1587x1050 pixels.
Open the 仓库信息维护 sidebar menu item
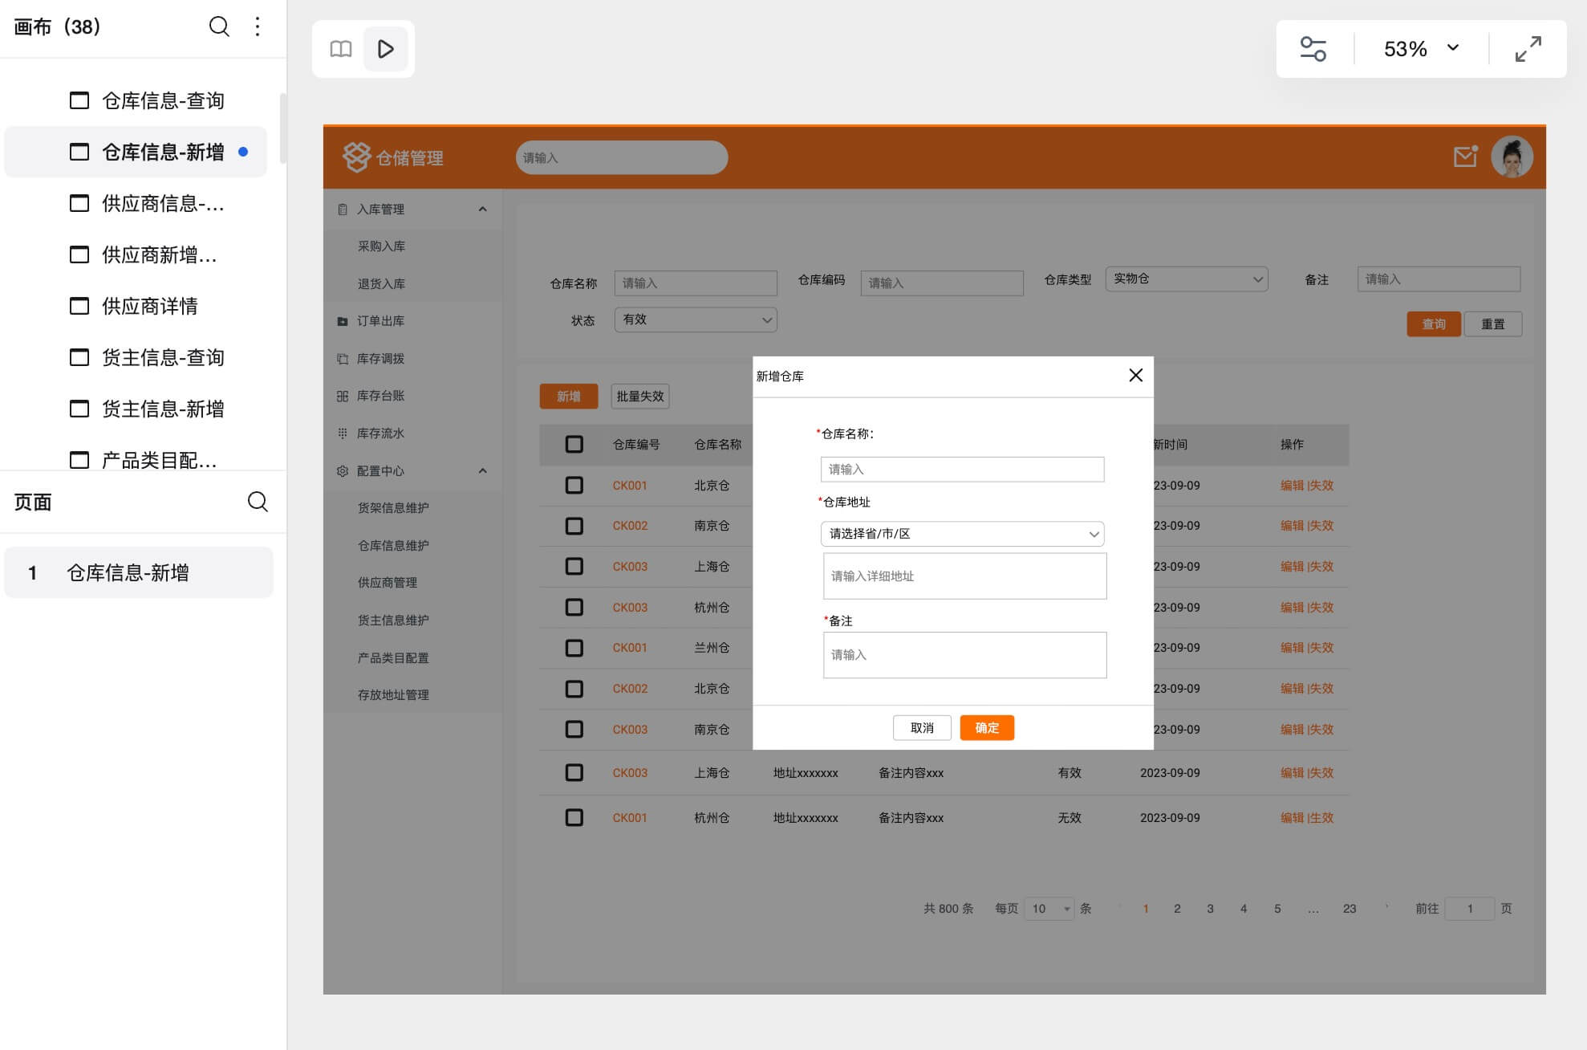coord(393,545)
